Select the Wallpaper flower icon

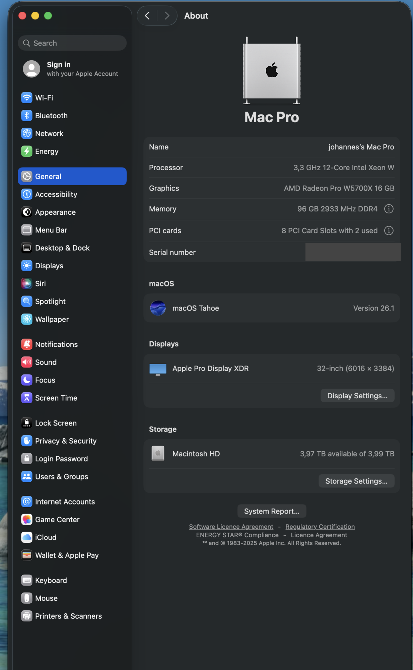pos(27,319)
